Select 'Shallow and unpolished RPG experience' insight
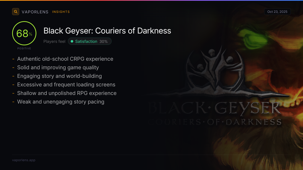Screen dimensions: 303x170 click(x=67, y=93)
